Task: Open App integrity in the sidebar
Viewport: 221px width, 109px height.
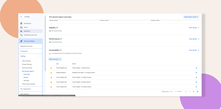Action: click(x=30, y=94)
